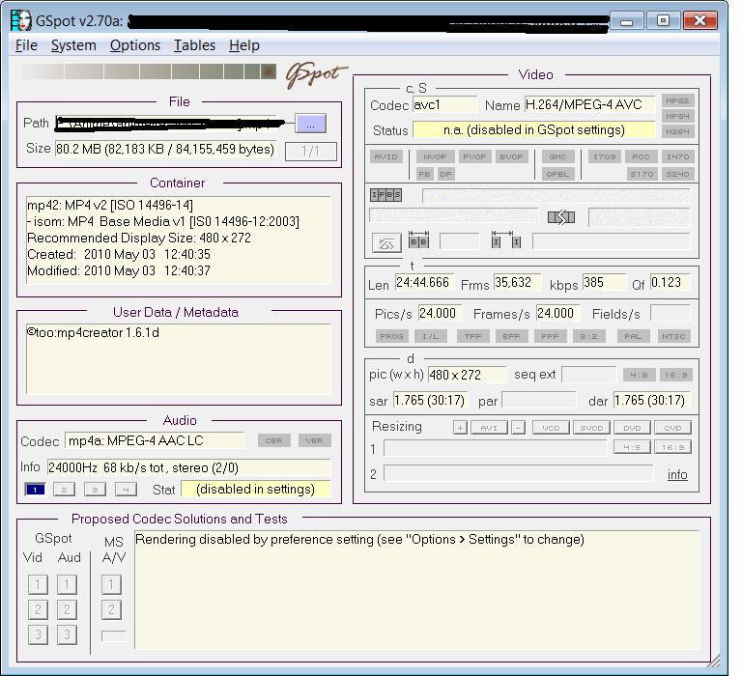742x676 pixels.
Task: Click the GSpot app icon in title bar
Action: (22, 20)
